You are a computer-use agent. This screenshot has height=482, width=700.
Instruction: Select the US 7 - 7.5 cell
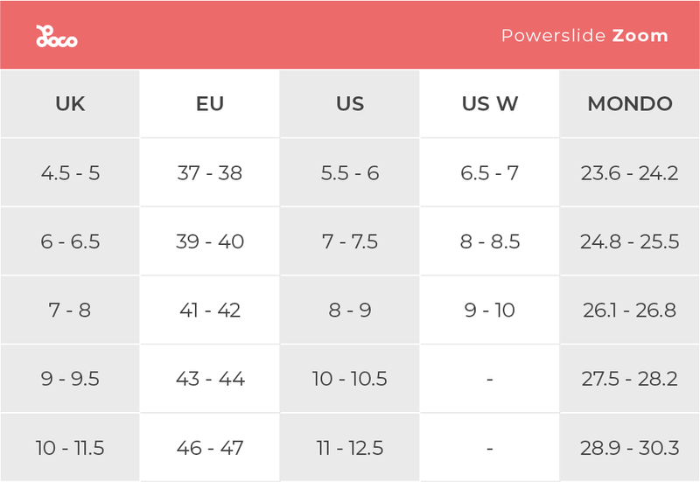[350, 241]
